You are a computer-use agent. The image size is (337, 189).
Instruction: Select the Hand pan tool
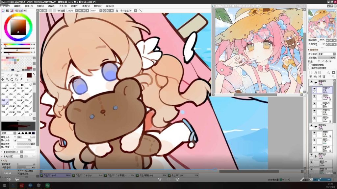click(16, 79)
